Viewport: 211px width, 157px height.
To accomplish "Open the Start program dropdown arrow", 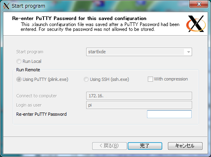I will click(x=188, y=52).
